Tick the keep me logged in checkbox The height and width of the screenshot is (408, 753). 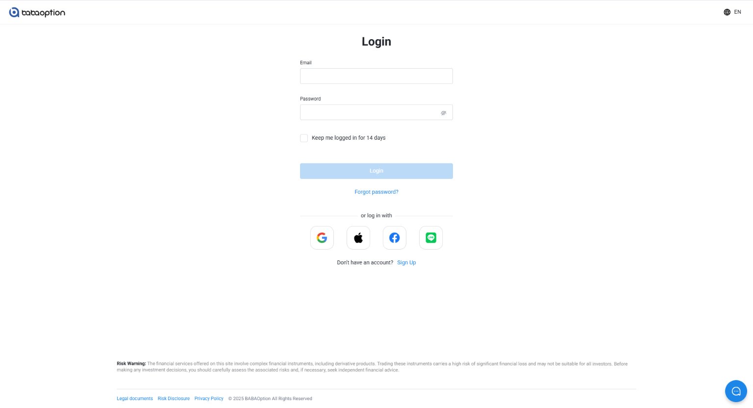tap(304, 138)
